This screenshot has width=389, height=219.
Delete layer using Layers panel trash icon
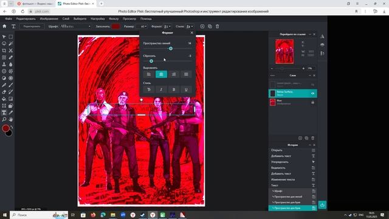[x=313, y=138]
